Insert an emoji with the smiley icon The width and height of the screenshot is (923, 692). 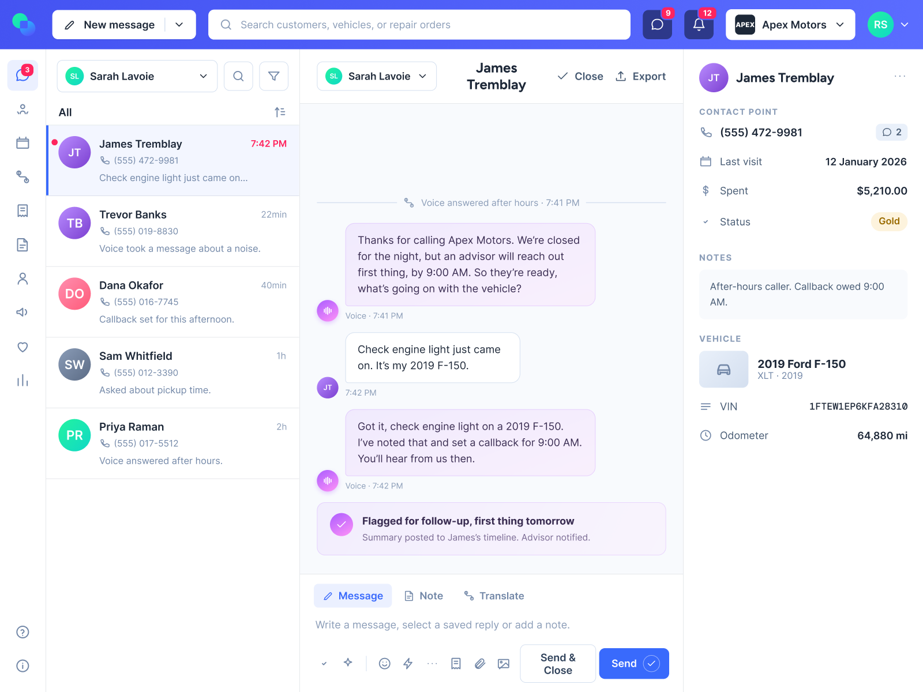385,664
